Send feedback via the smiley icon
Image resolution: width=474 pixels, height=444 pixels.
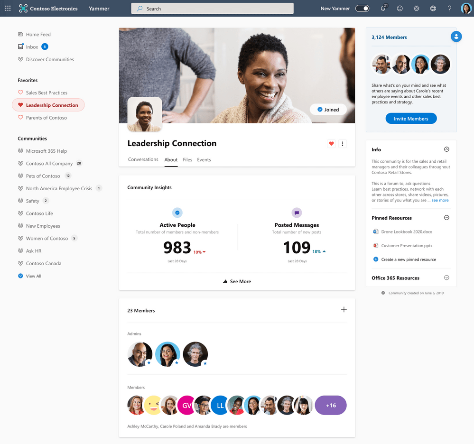point(400,8)
